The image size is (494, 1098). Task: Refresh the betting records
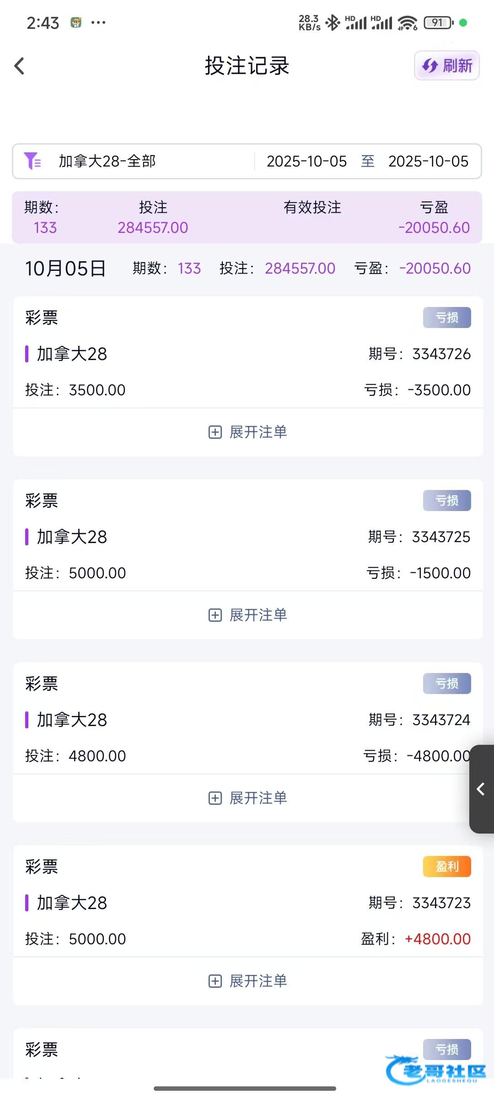(446, 66)
